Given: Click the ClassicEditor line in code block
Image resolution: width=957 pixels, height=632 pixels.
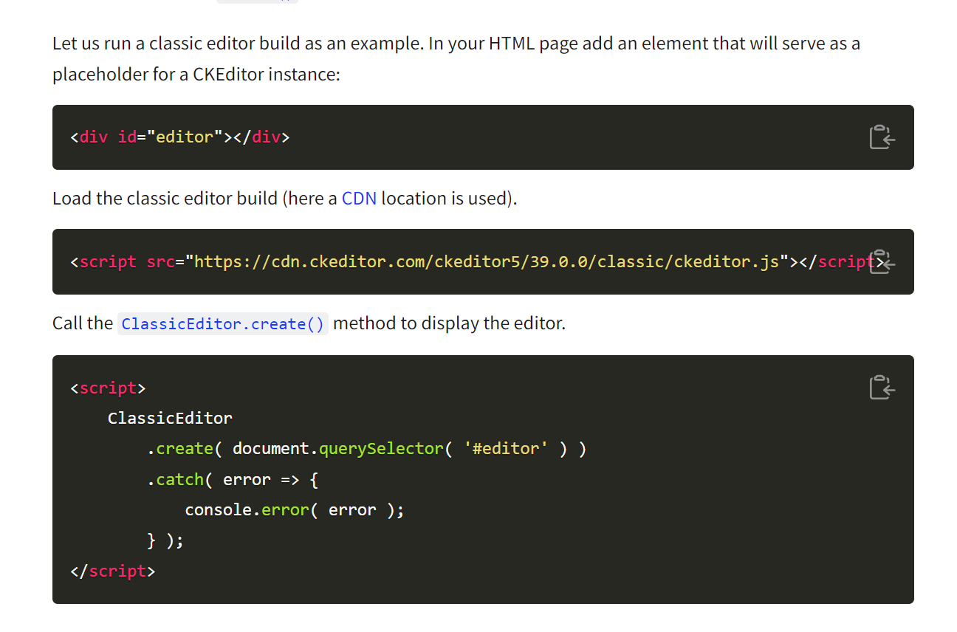Looking at the screenshot, I should click(170, 419).
